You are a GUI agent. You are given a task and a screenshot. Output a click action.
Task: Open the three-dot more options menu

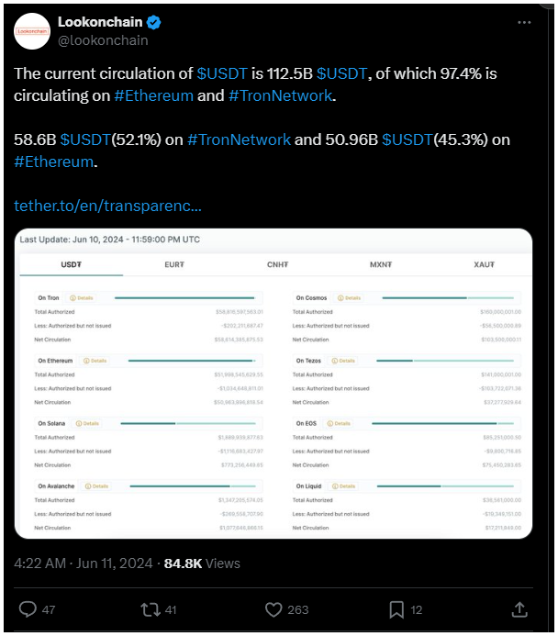click(523, 21)
